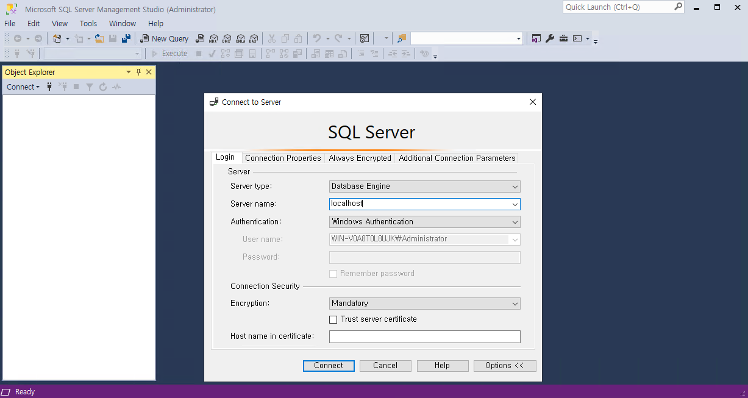748x398 pixels.
Task: Switch to Additional Connection Parameters tab
Action: tap(457, 158)
